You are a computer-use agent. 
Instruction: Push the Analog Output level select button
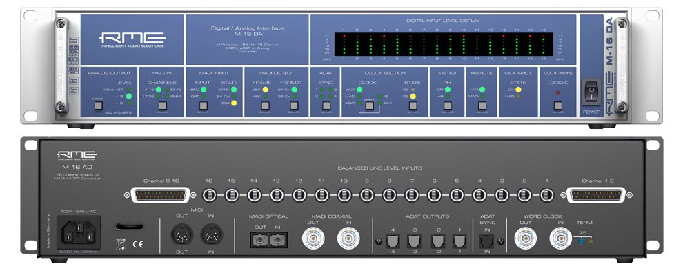click(99, 105)
